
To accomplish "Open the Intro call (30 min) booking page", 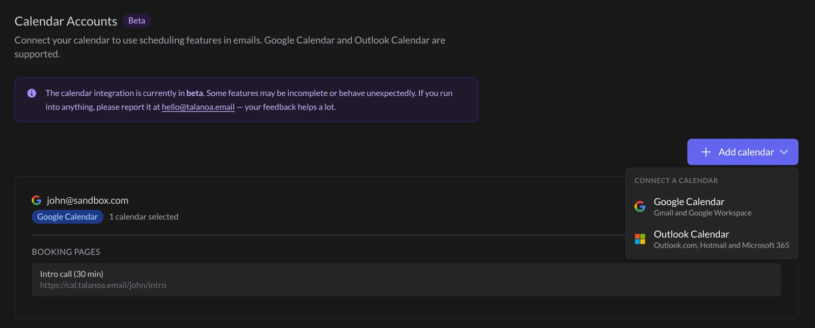I will (x=406, y=280).
